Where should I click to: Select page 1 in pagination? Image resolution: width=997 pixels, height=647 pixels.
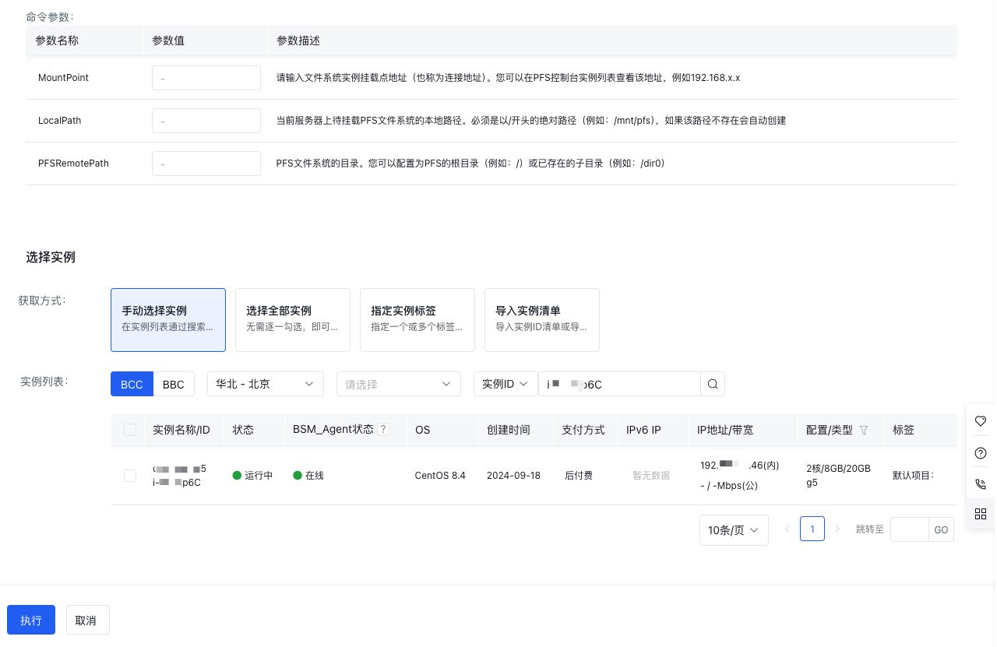(812, 529)
